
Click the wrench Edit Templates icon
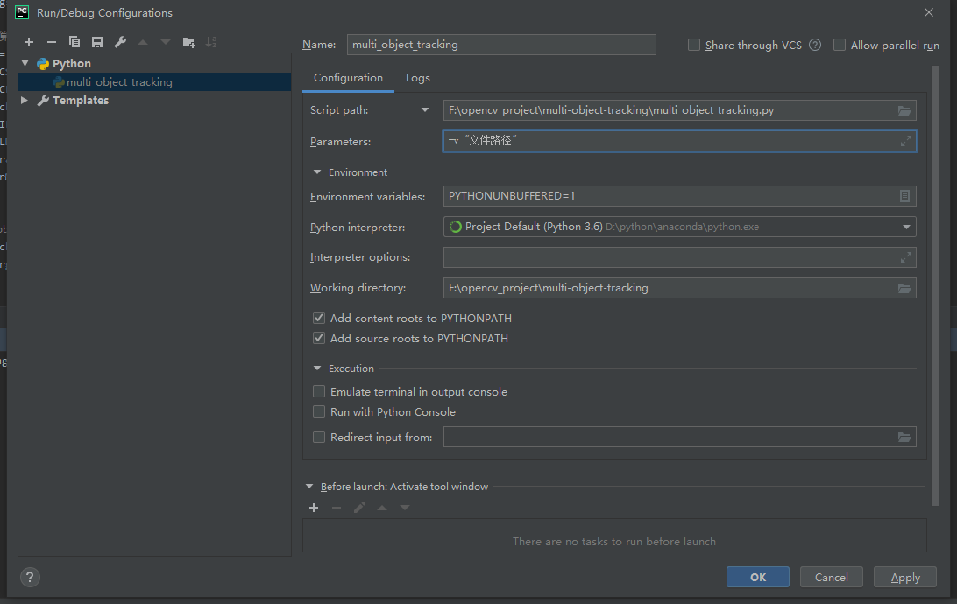120,42
